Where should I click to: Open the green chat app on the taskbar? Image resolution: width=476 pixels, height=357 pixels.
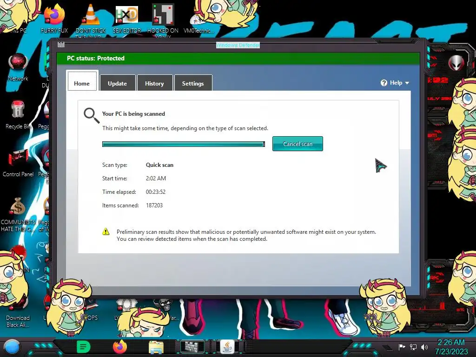click(x=84, y=347)
